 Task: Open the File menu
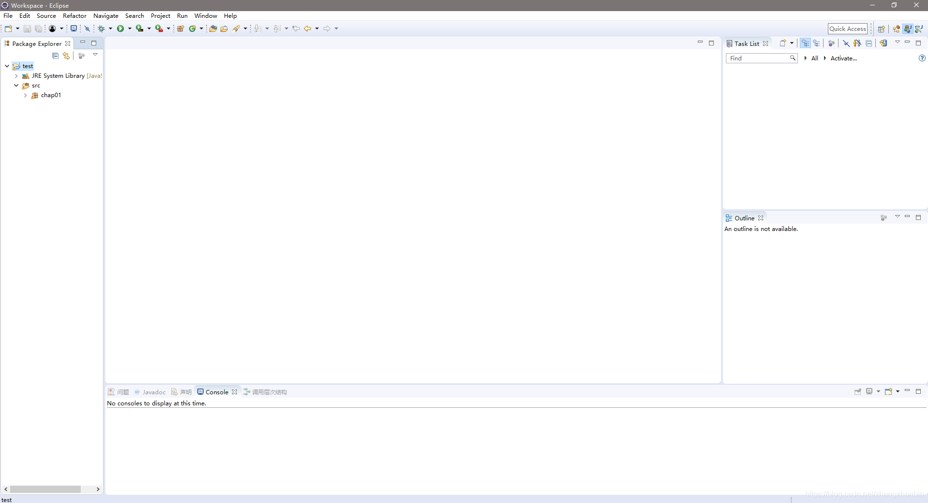[8, 15]
